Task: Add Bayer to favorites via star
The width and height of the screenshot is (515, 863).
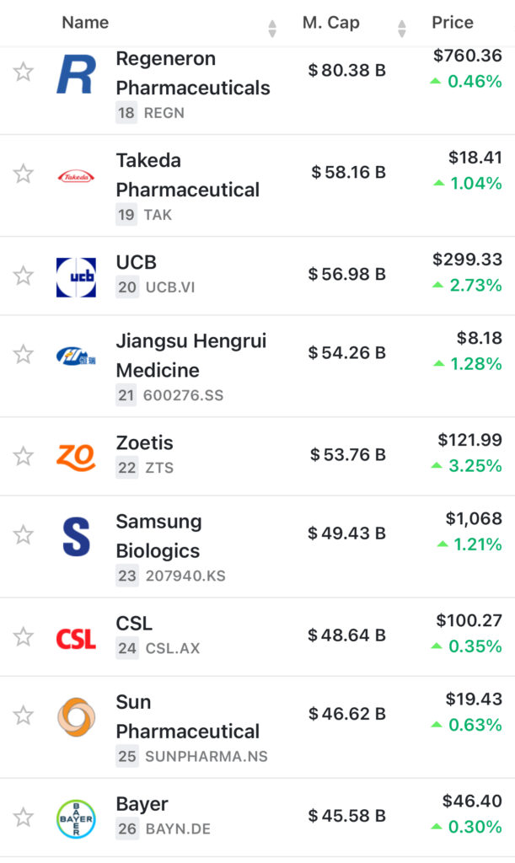Action: [x=24, y=817]
